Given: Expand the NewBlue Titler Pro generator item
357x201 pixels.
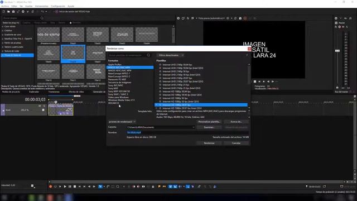Looking at the screenshot, I should [x=2, y=39].
